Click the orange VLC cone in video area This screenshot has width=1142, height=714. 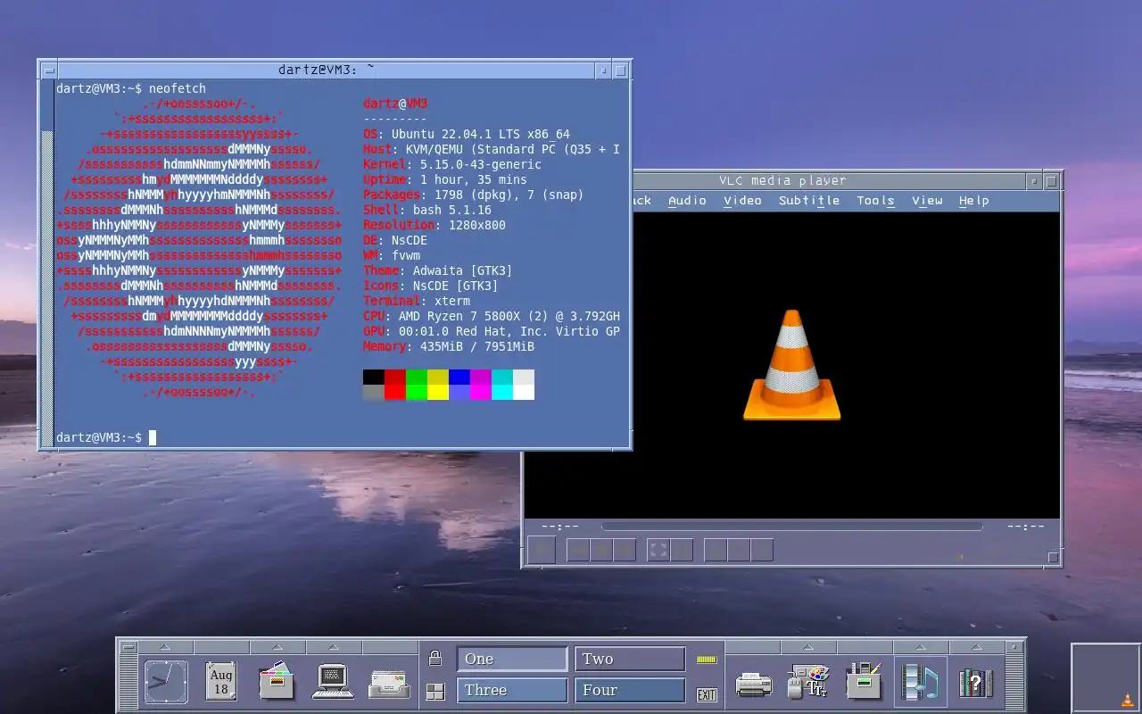click(x=792, y=364)
